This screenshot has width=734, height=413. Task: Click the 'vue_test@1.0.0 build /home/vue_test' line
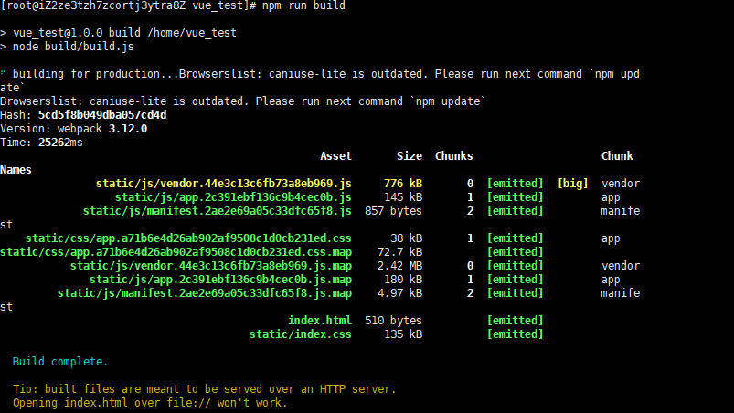click(124, 33)
